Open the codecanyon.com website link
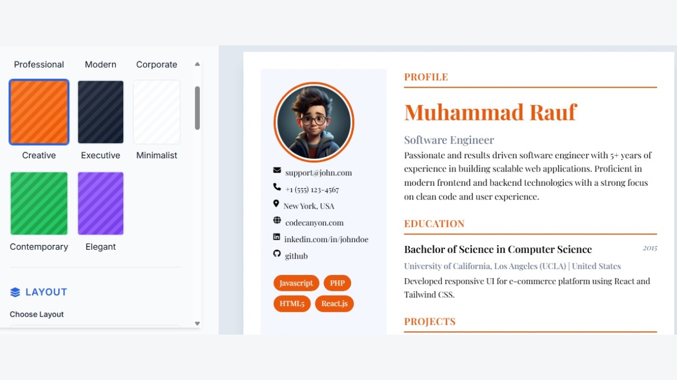Screen dimensions: 677x380 click(x=314, y=223)
